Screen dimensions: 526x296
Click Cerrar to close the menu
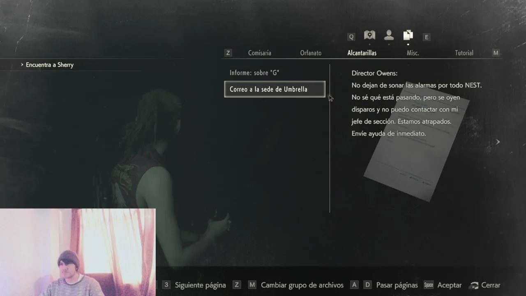point(491,285)
